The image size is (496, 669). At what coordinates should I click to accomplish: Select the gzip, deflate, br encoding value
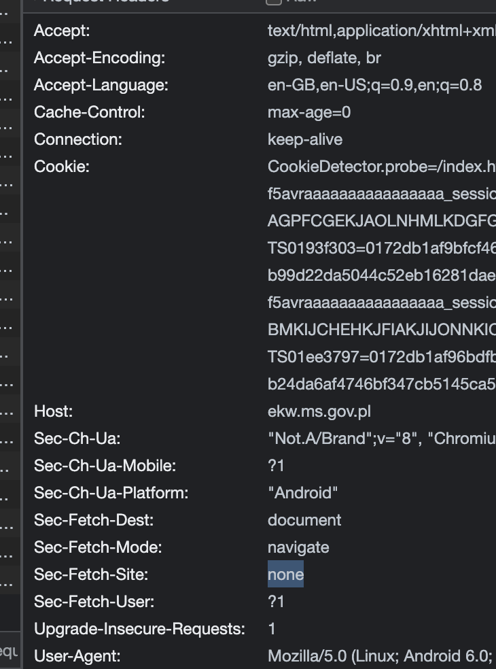[x=324, y=58]
